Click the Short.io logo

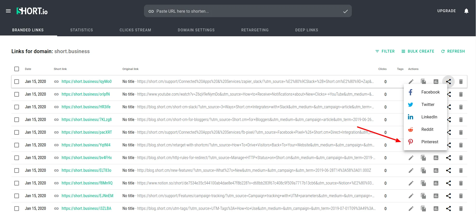coord(32,11)
